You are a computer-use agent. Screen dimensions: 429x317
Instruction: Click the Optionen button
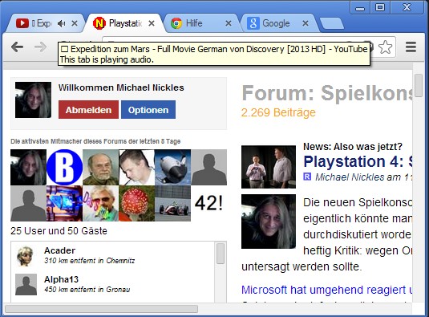pyautogui.click(x=148, y=110)
